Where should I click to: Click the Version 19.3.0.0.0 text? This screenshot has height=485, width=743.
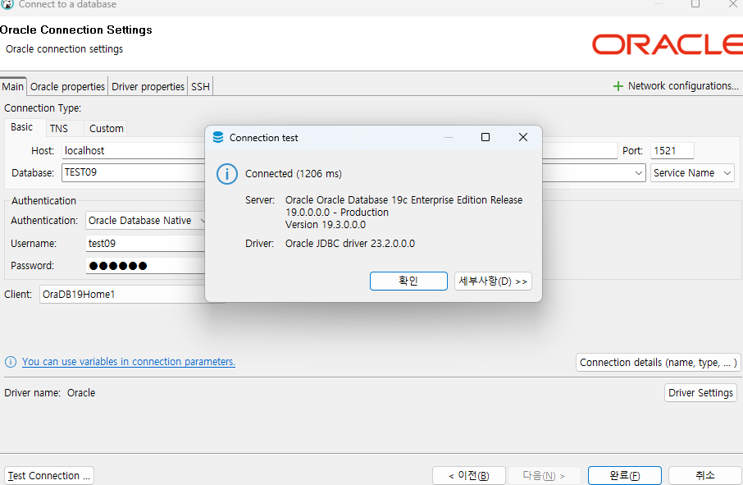tap(326, 225)
